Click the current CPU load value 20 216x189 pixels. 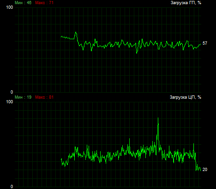tap(205, 170)
